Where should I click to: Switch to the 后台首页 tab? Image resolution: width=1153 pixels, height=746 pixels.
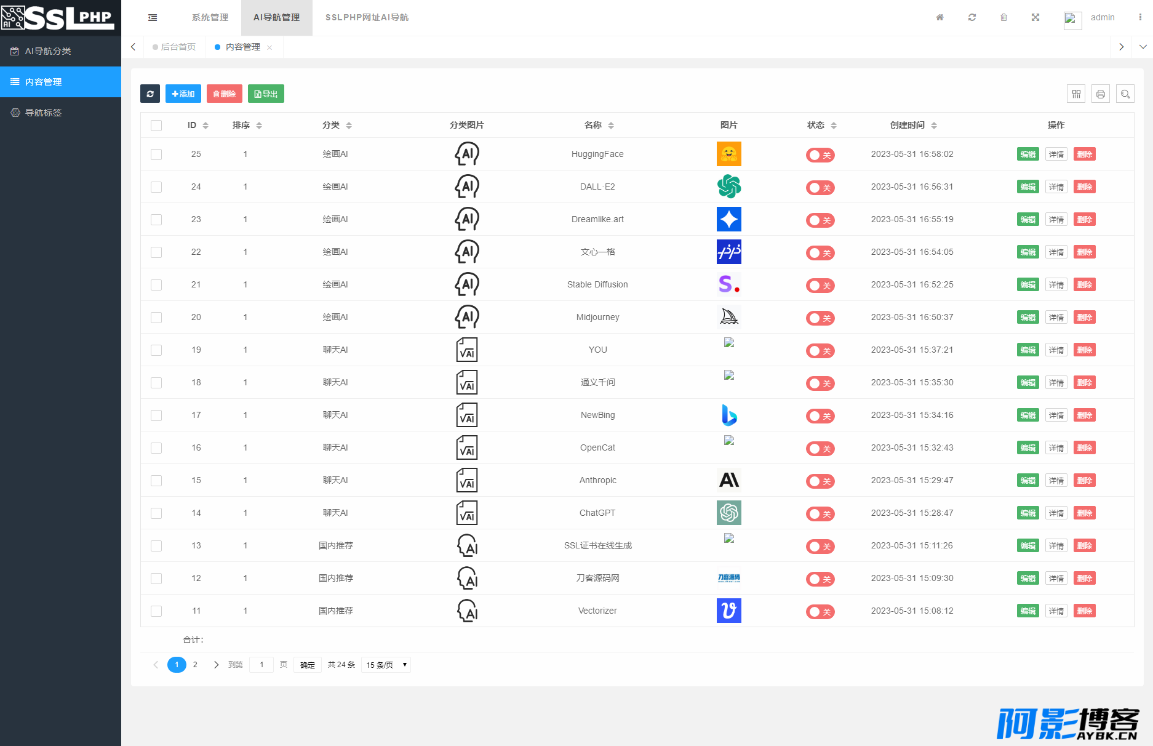tap(174, 47)
